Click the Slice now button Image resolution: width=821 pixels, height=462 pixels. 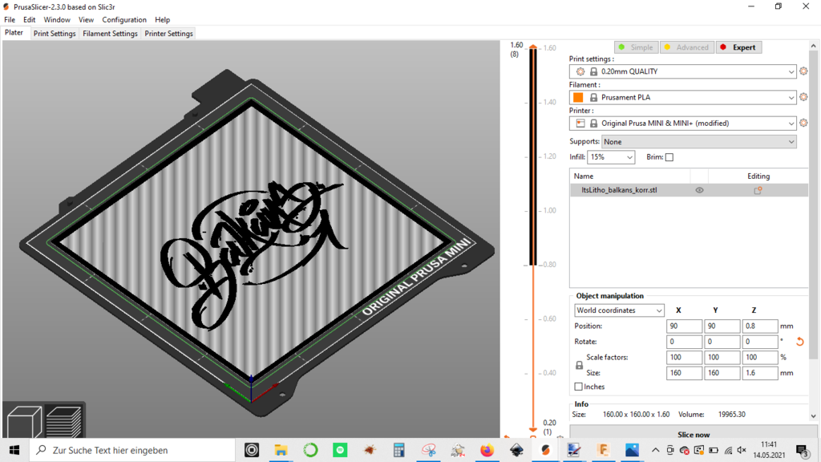(694, 434)
